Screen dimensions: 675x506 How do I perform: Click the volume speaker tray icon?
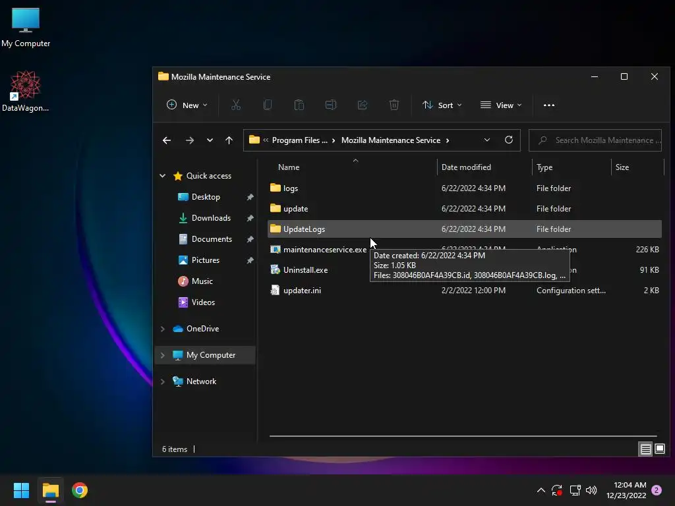coord(591,490)
